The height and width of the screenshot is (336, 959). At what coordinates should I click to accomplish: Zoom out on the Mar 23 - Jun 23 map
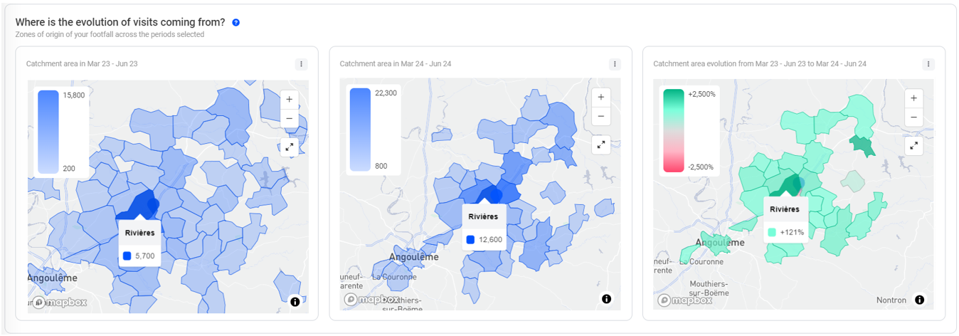click(289, 119)
